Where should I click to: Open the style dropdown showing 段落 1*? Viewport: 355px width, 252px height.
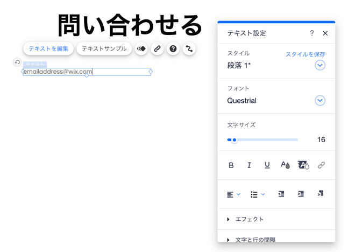pyautogui.click(x=320, y=65)
